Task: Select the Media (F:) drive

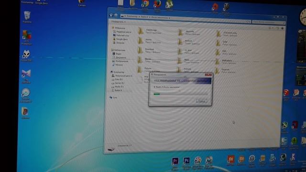Action: [118, 86]
